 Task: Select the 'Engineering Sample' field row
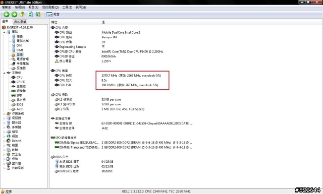pyautogui.click(x=73, y=47)
